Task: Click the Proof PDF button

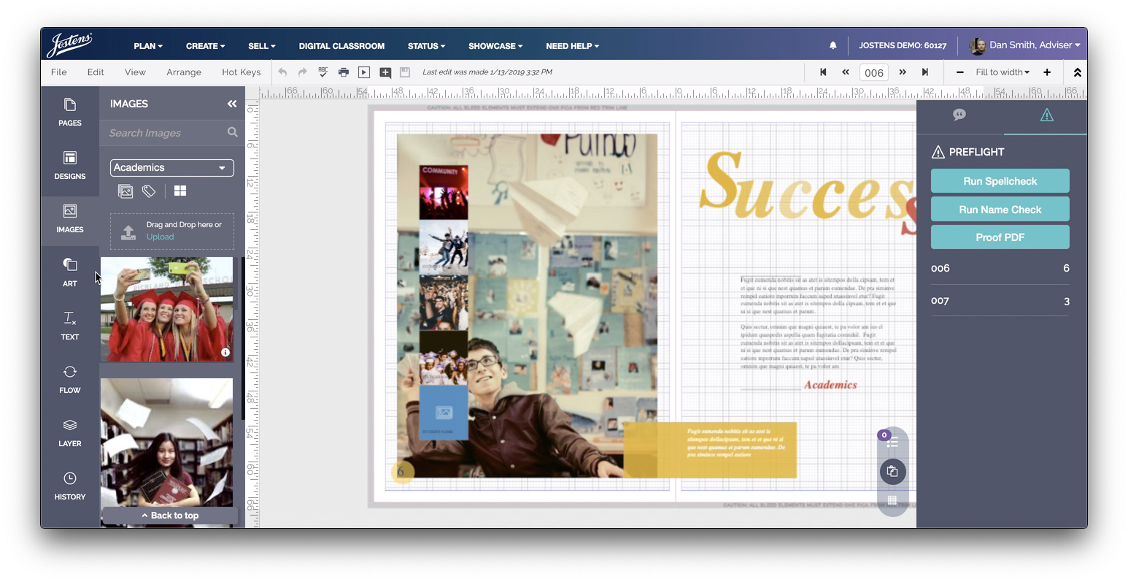Action: click(1000, 237)
